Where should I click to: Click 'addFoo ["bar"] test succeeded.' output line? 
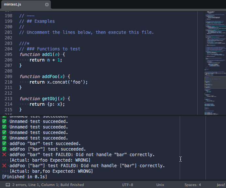(x=48, y=149)
